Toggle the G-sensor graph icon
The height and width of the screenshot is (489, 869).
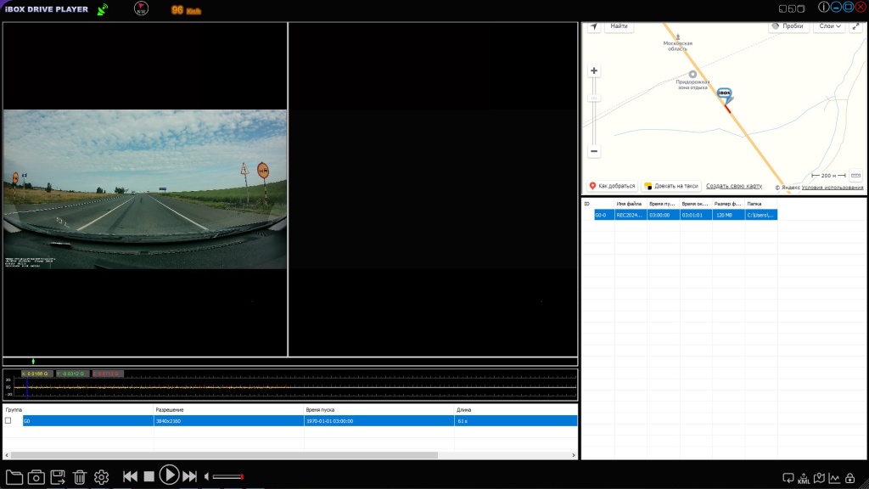(834, 478)
